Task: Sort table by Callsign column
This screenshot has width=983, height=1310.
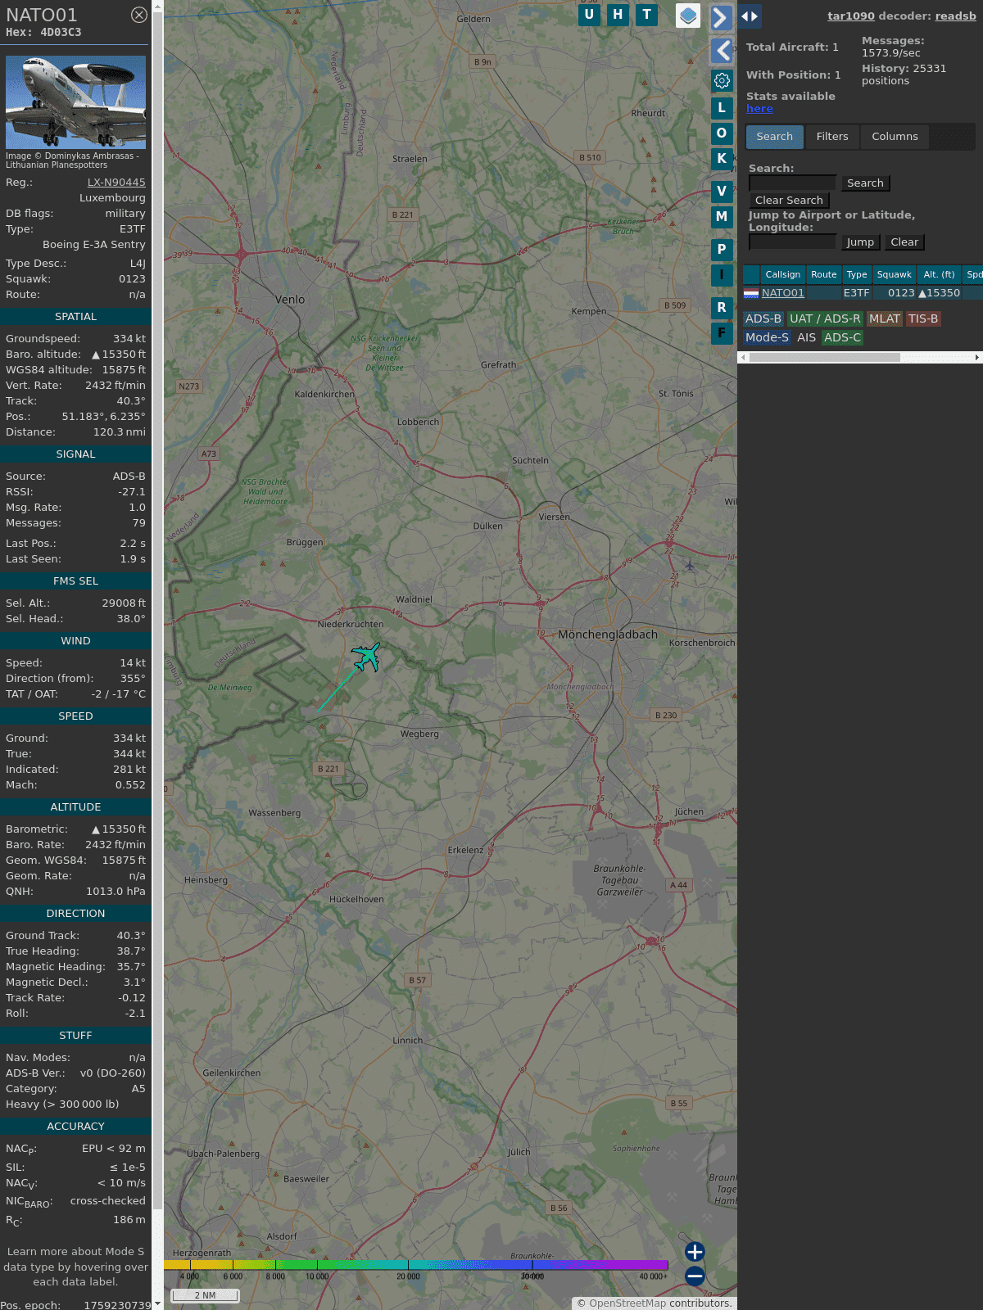Action: pyautogui.click(x=783, y=274)
